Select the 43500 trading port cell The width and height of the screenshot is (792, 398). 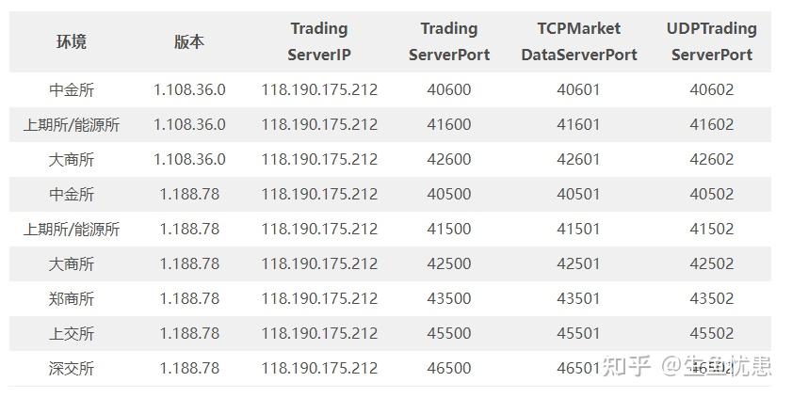pyautogui.click(x=449, y=298)
